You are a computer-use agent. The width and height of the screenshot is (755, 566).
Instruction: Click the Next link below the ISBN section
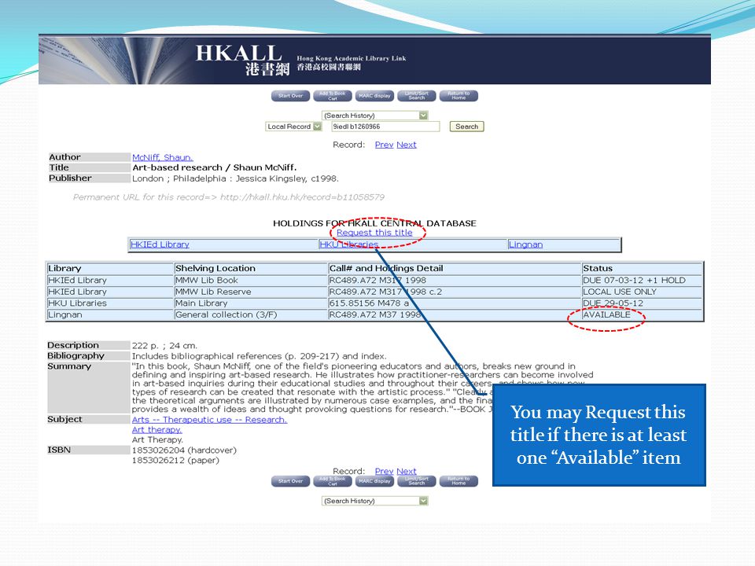click(407, 471)
